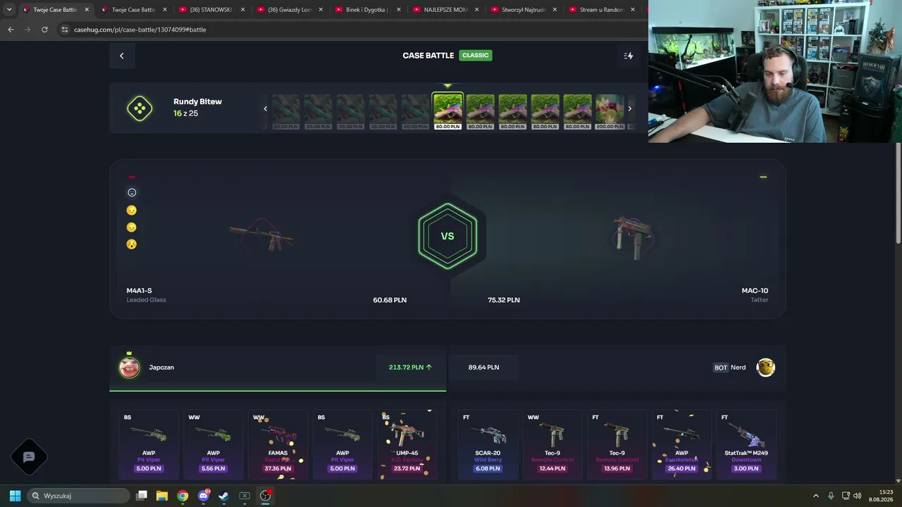
Task: Click the browser forward button
Action: 27,30
